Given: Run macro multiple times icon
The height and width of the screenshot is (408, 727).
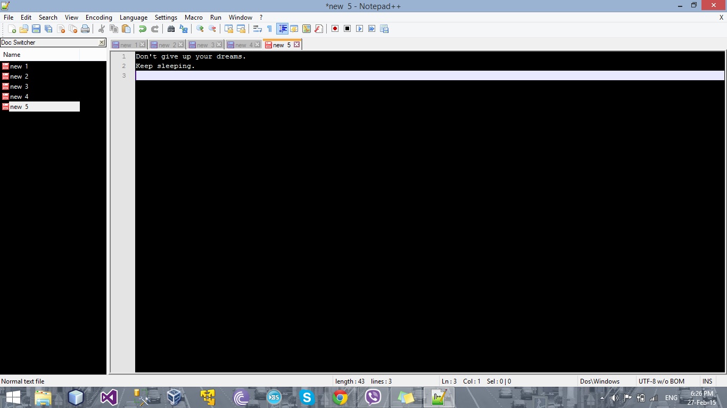Looking at the screenshot, I should coord(371,29).
